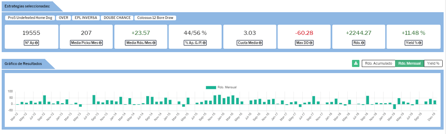Click the +23.57 monthly result value
Screen dimensions: 446x134
141,33
